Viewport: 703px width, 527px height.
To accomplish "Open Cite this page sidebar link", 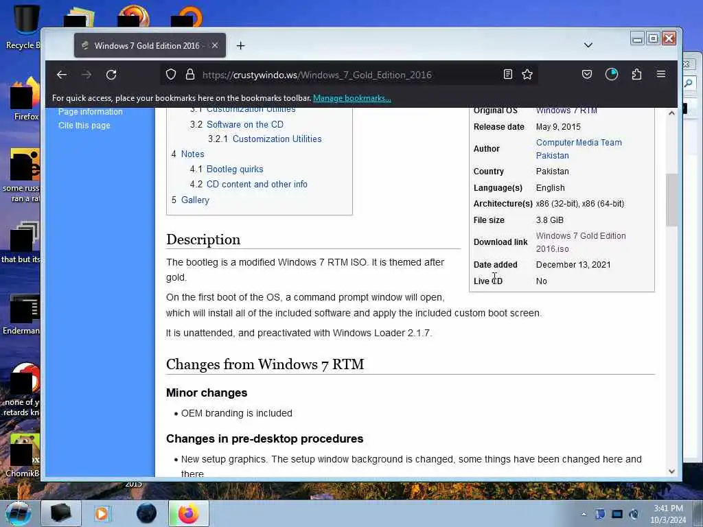I will (84, 126).
